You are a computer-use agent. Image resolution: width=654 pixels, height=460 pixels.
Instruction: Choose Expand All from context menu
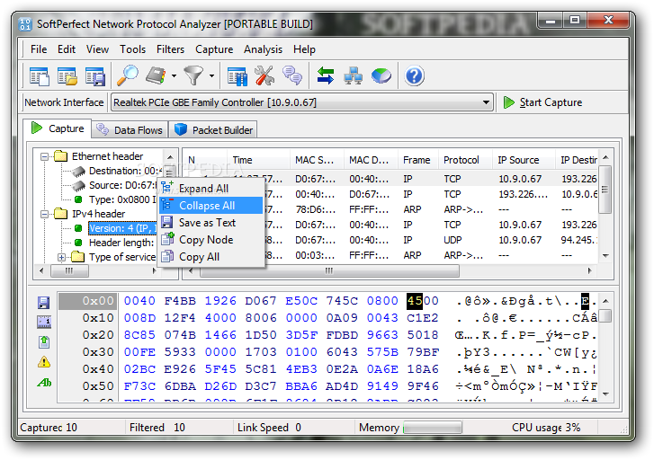211,189
